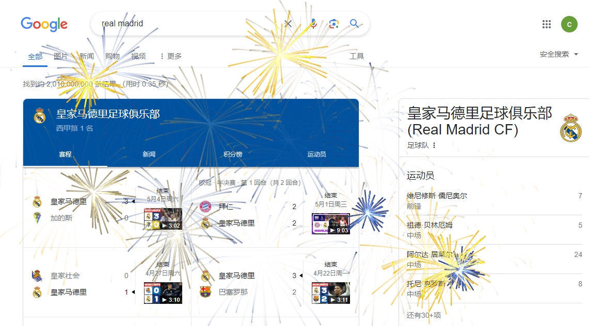Click the 西甲第 1 名 subtitle

(74, 128)
